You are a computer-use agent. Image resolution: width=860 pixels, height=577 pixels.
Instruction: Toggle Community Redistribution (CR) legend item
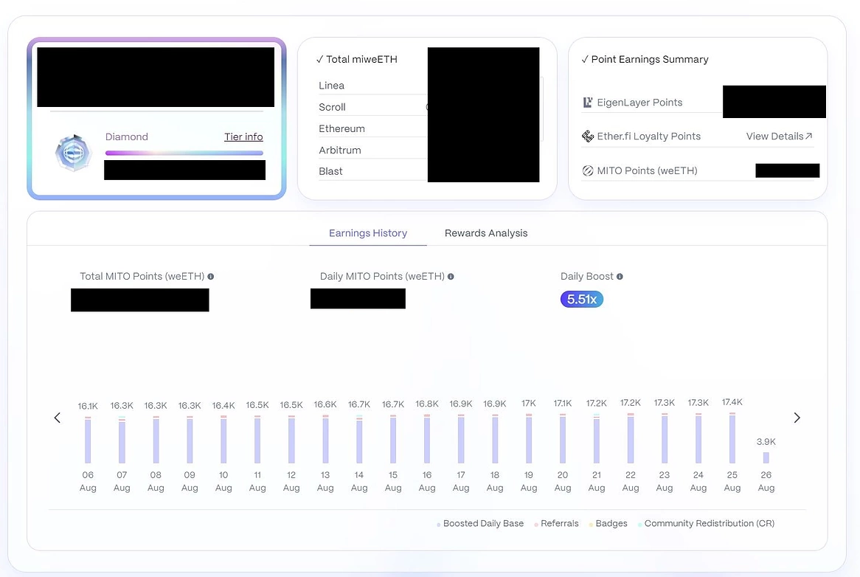[x=706, y=523]
